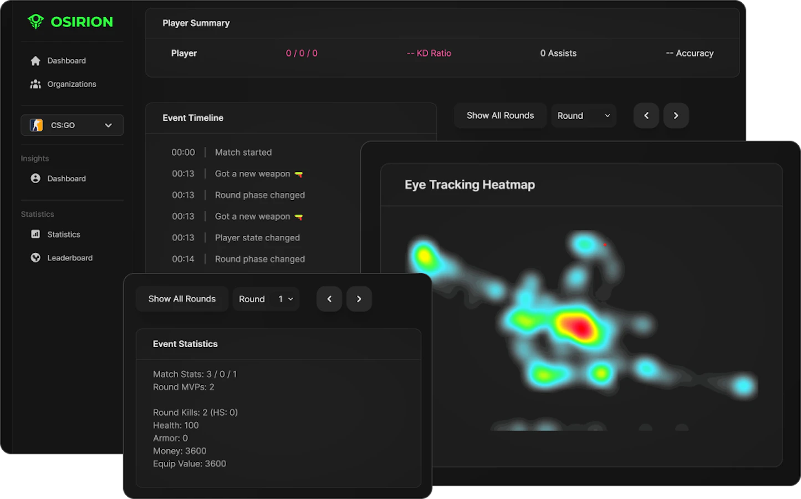Click 'Money: 3600' line

tap(180, 451)
